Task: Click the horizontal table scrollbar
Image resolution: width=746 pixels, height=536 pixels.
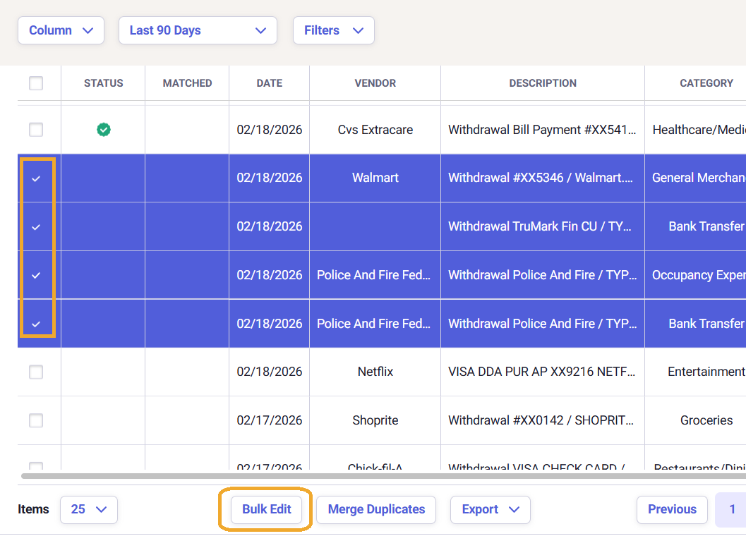Action: (381, 476)
